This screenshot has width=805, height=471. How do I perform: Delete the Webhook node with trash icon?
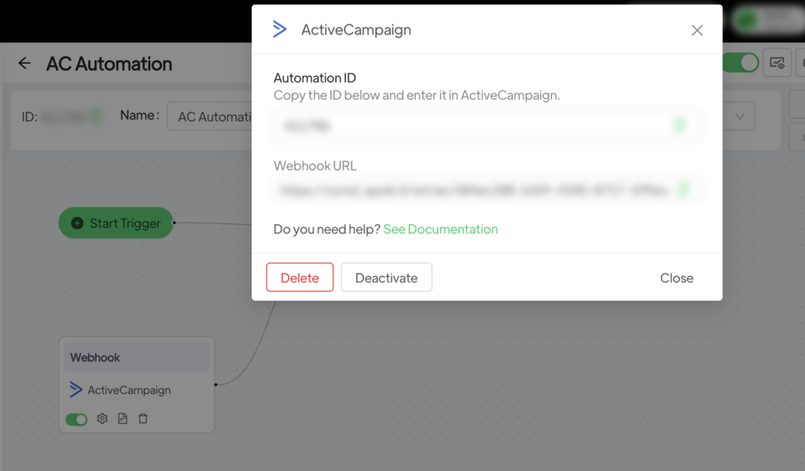(x=143, y=419)
